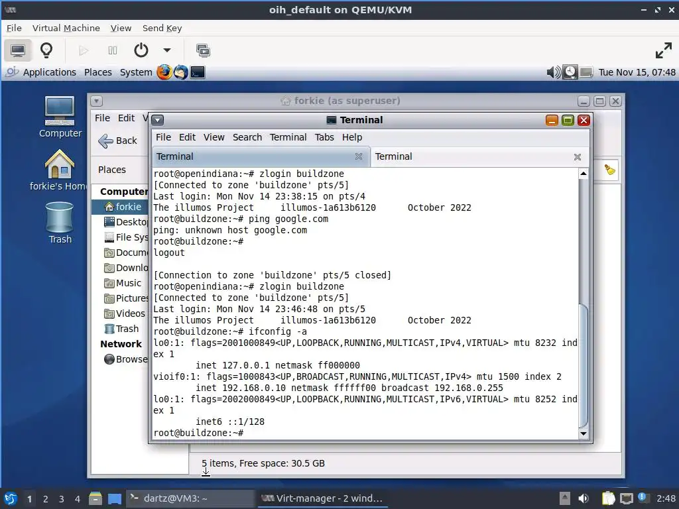Switch to host workspace 4
Viewport: 679px width, 509px height.
coord(77,499)
